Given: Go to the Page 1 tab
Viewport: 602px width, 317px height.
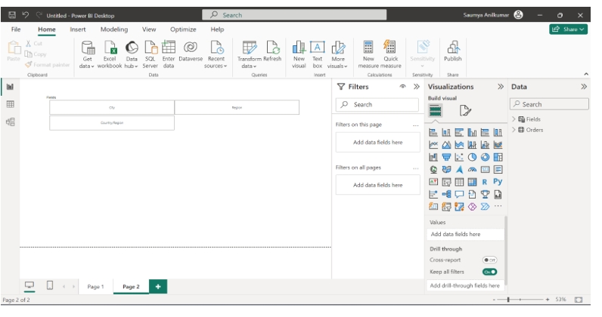Looking at the screenshot, I should click(x=95, y=286).
